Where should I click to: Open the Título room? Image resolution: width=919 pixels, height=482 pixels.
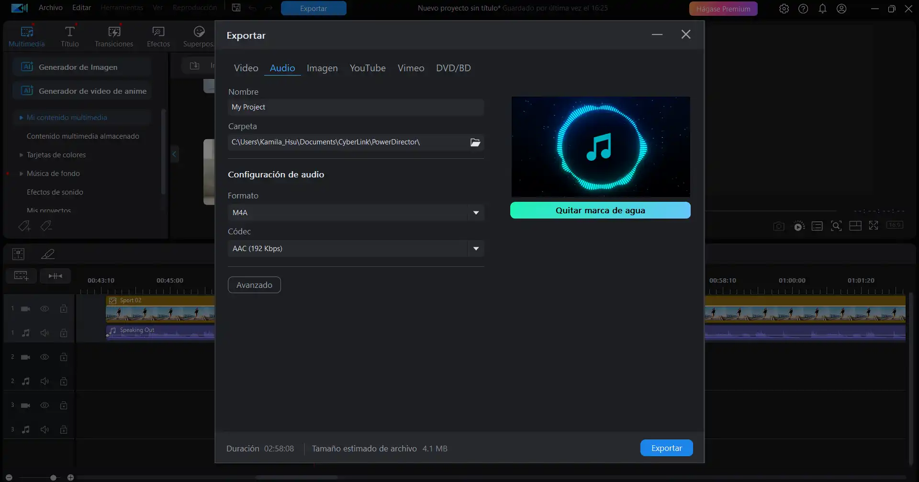coord(70,36)
